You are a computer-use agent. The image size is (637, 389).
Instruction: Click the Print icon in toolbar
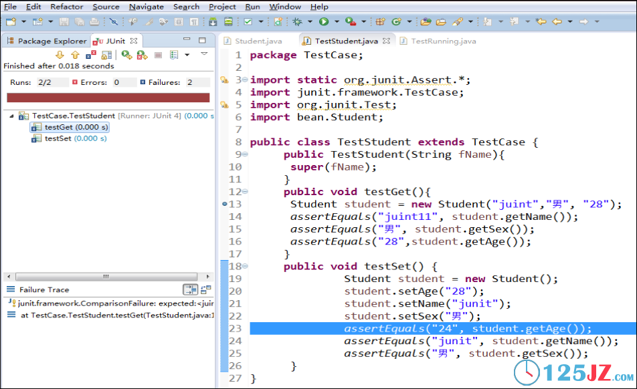(94, 21)
